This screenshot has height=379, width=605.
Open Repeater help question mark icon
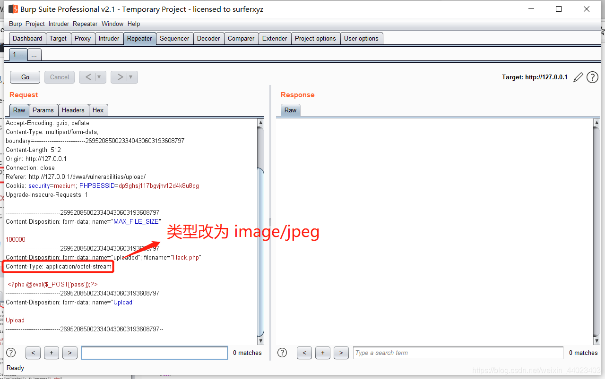pos(592,77)
